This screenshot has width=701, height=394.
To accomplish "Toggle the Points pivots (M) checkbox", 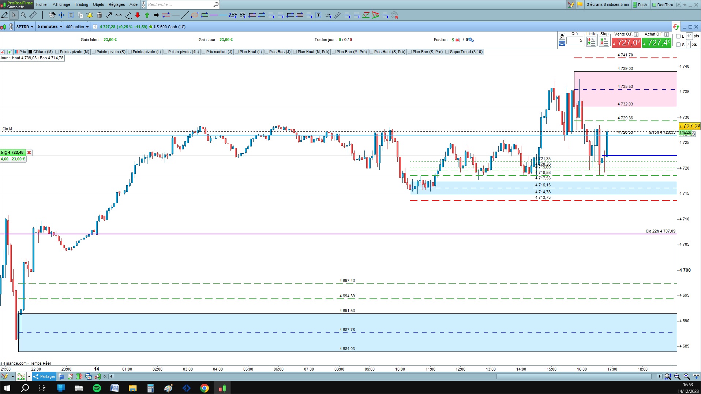I will [x=57, y=52].
